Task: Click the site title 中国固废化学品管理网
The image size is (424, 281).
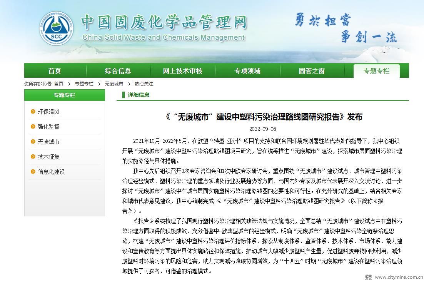Action: click(x=164, y=22)
